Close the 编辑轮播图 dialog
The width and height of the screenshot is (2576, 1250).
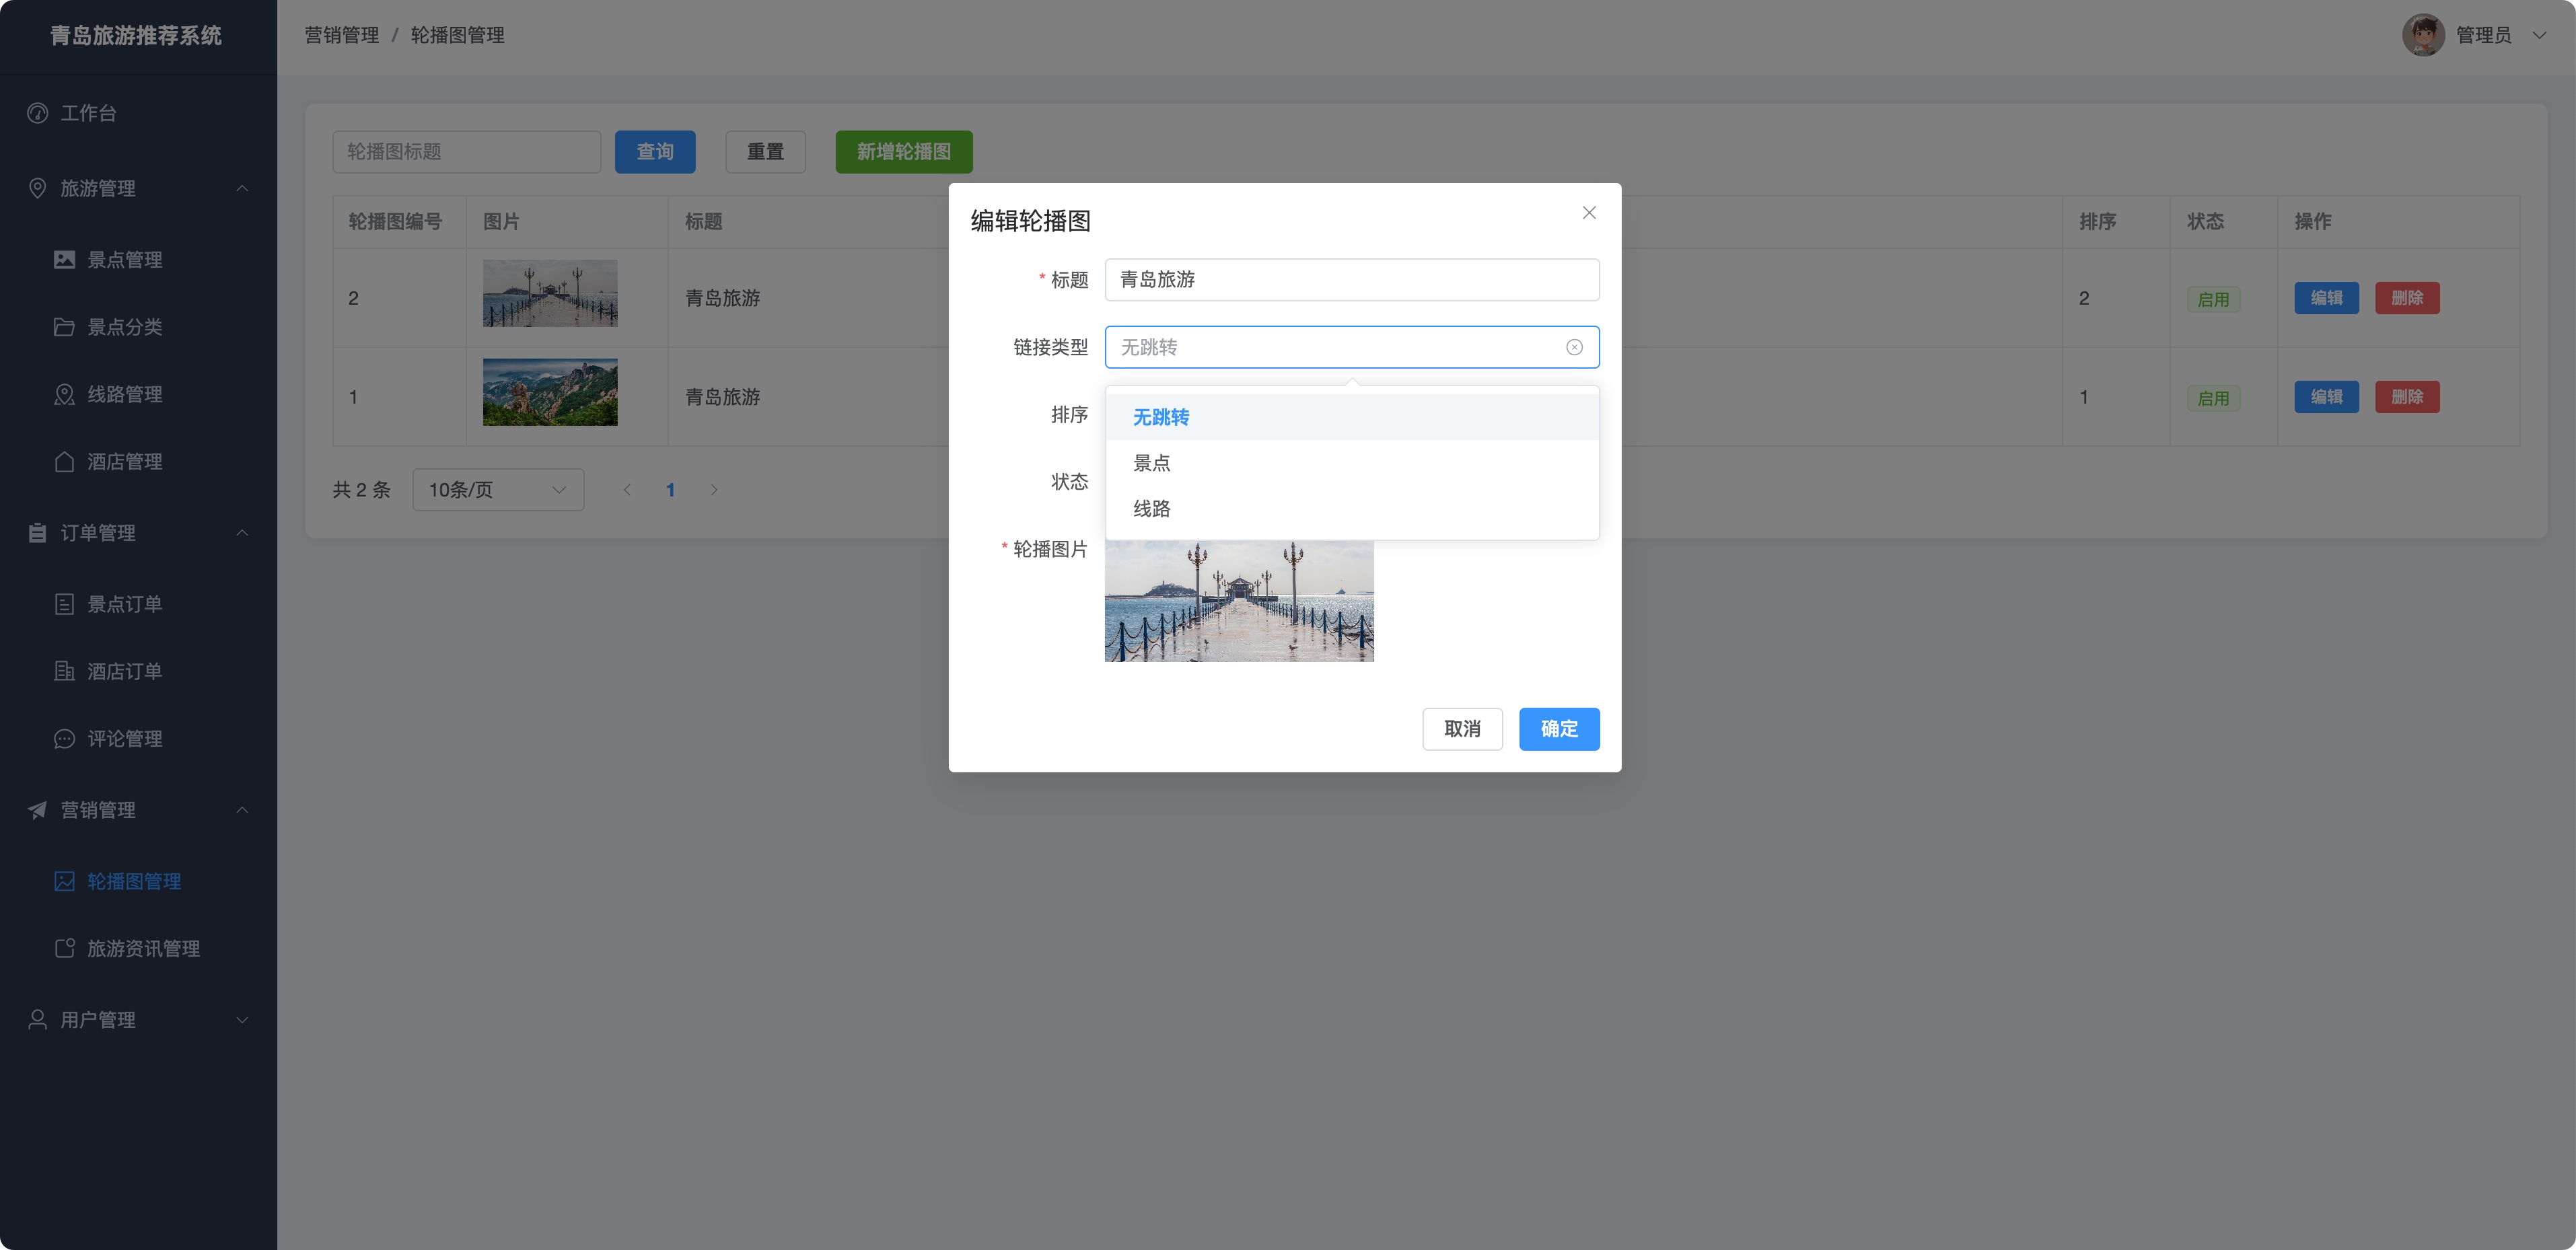point(1589,212)
